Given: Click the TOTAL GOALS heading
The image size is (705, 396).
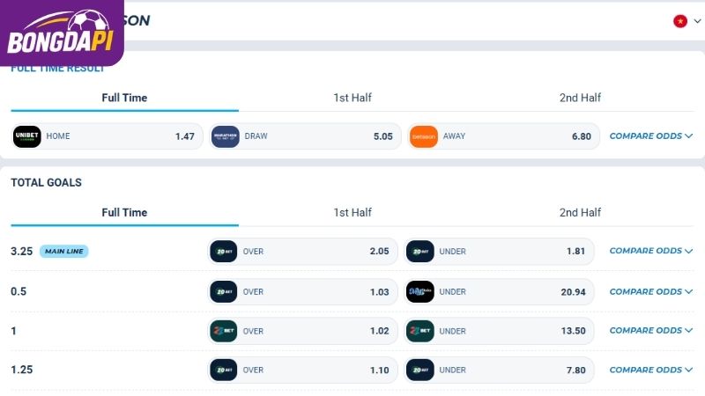Looking at the screenshot, I should 47,183.
